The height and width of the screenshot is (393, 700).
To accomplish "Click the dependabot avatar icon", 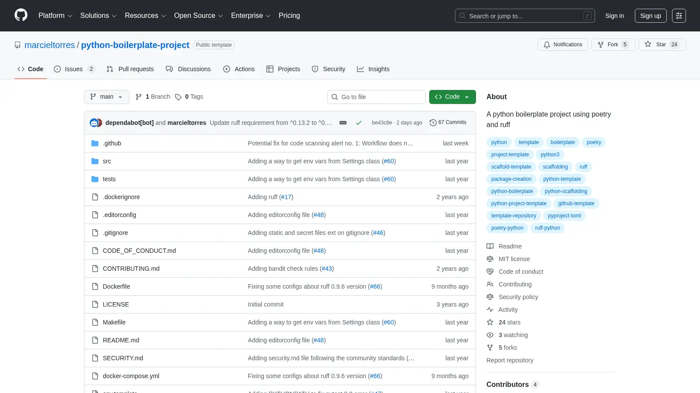I will point(94,123).
